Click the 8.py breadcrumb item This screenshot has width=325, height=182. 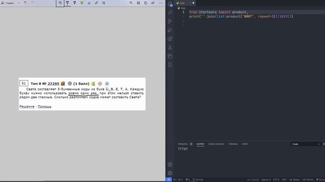pyautogui.click(x=182, y=8)
